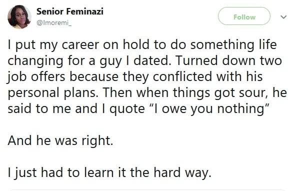
Task: Click the word "conflicted" in the tweet
Action: pos(182,76)
